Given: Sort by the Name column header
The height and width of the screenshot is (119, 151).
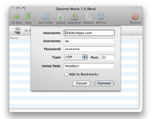Looking at the screenshot, I should pos(20,38).
